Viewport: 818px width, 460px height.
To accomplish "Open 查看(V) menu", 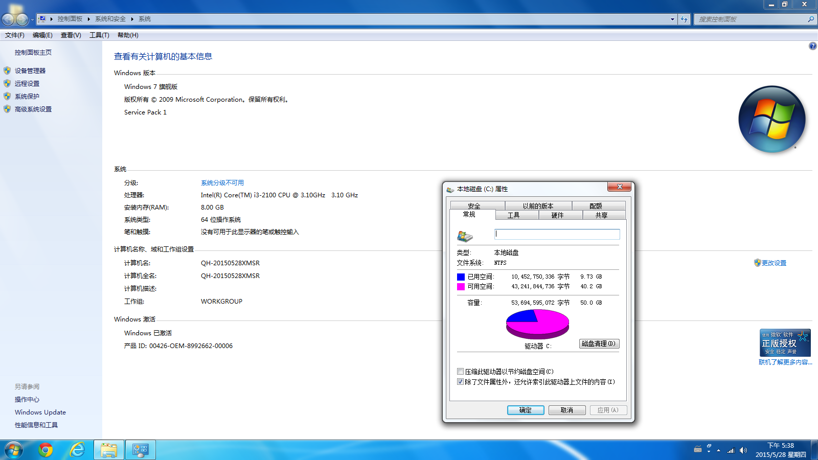I will [71, 35].
